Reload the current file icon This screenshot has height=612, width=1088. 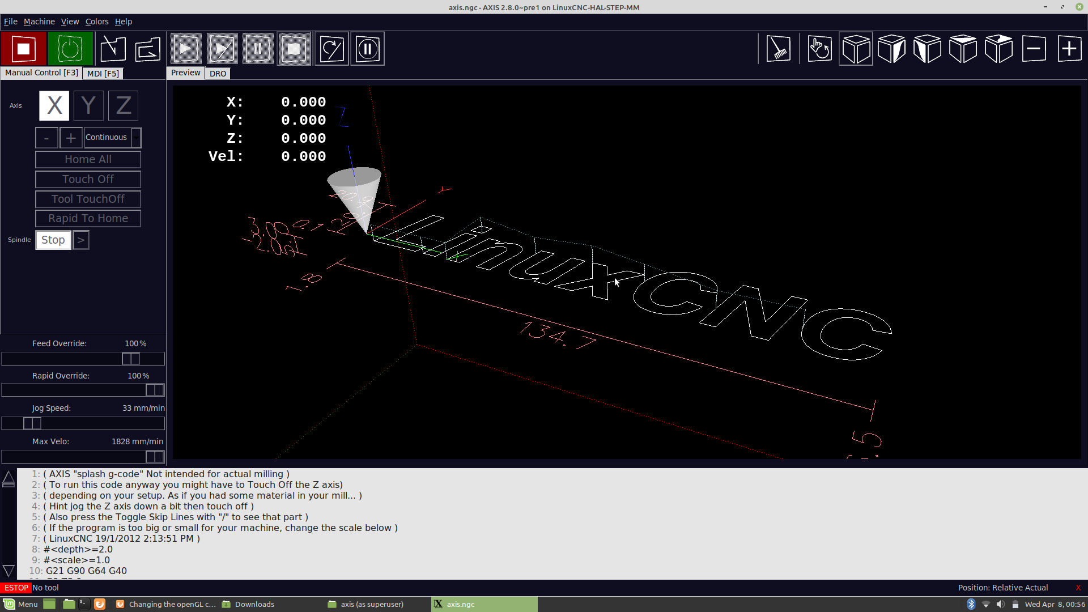tap(148, 49)
